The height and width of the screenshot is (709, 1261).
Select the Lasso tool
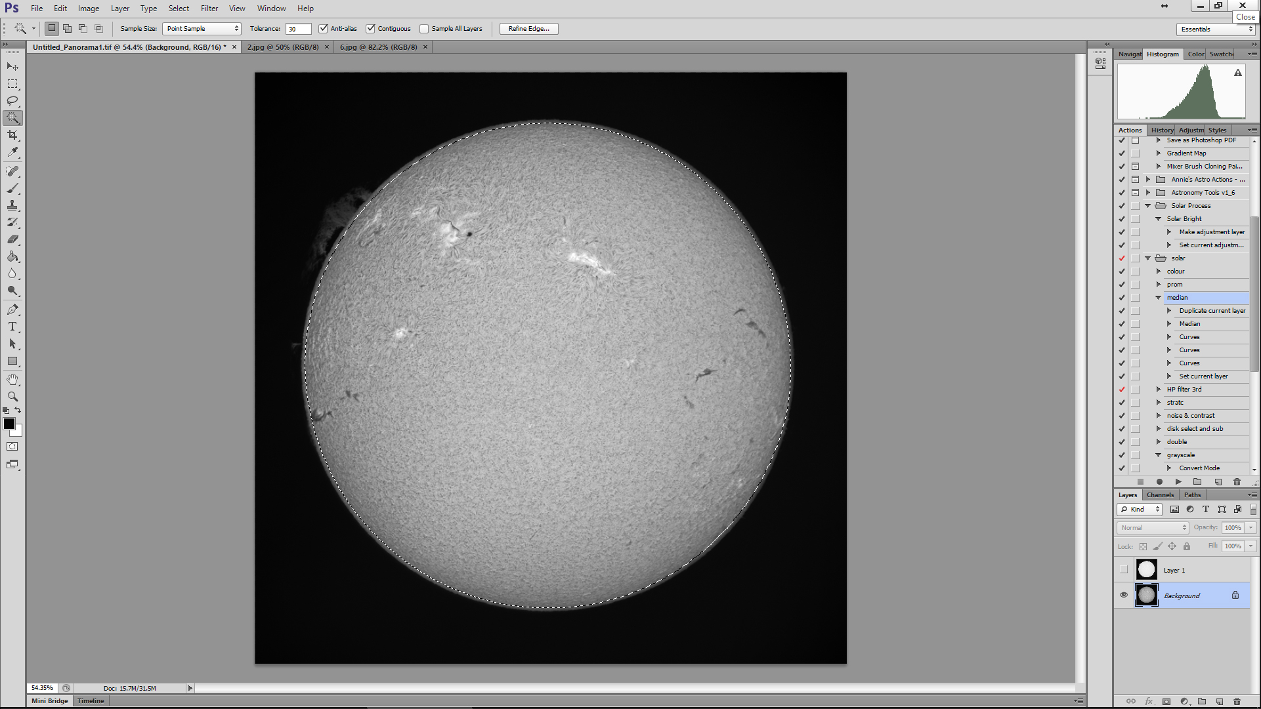pyautogui.click(x=12, y=101)
